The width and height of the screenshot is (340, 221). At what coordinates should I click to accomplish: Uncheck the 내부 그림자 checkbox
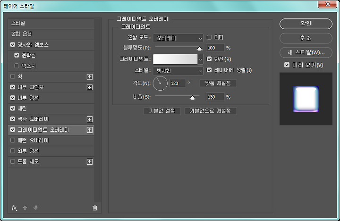[x=13, y=87]
